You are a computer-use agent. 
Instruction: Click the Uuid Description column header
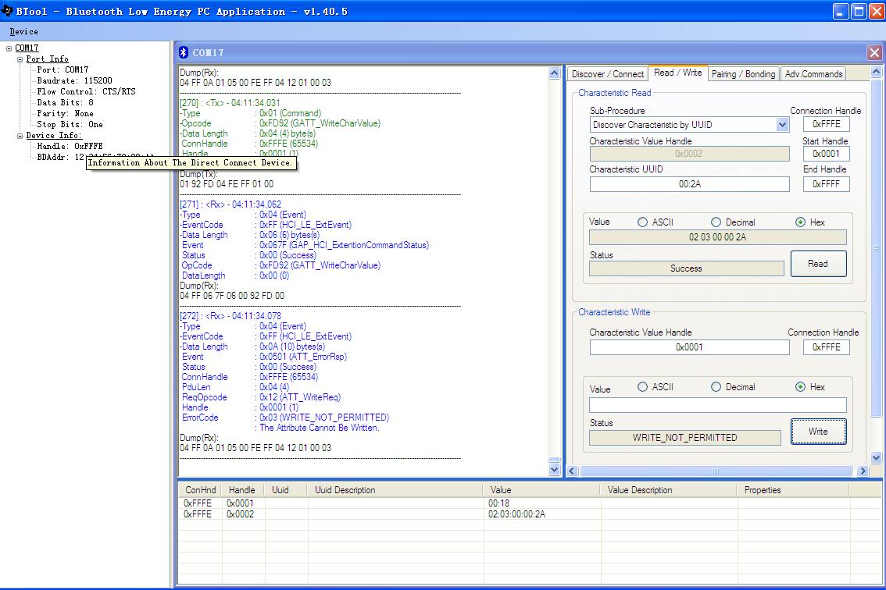click(x=395, y=490)
